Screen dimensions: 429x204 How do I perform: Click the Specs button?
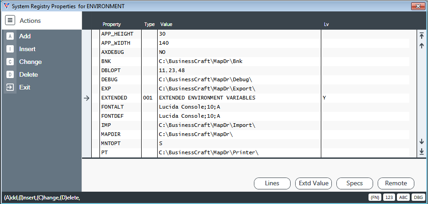pos(355,183)
